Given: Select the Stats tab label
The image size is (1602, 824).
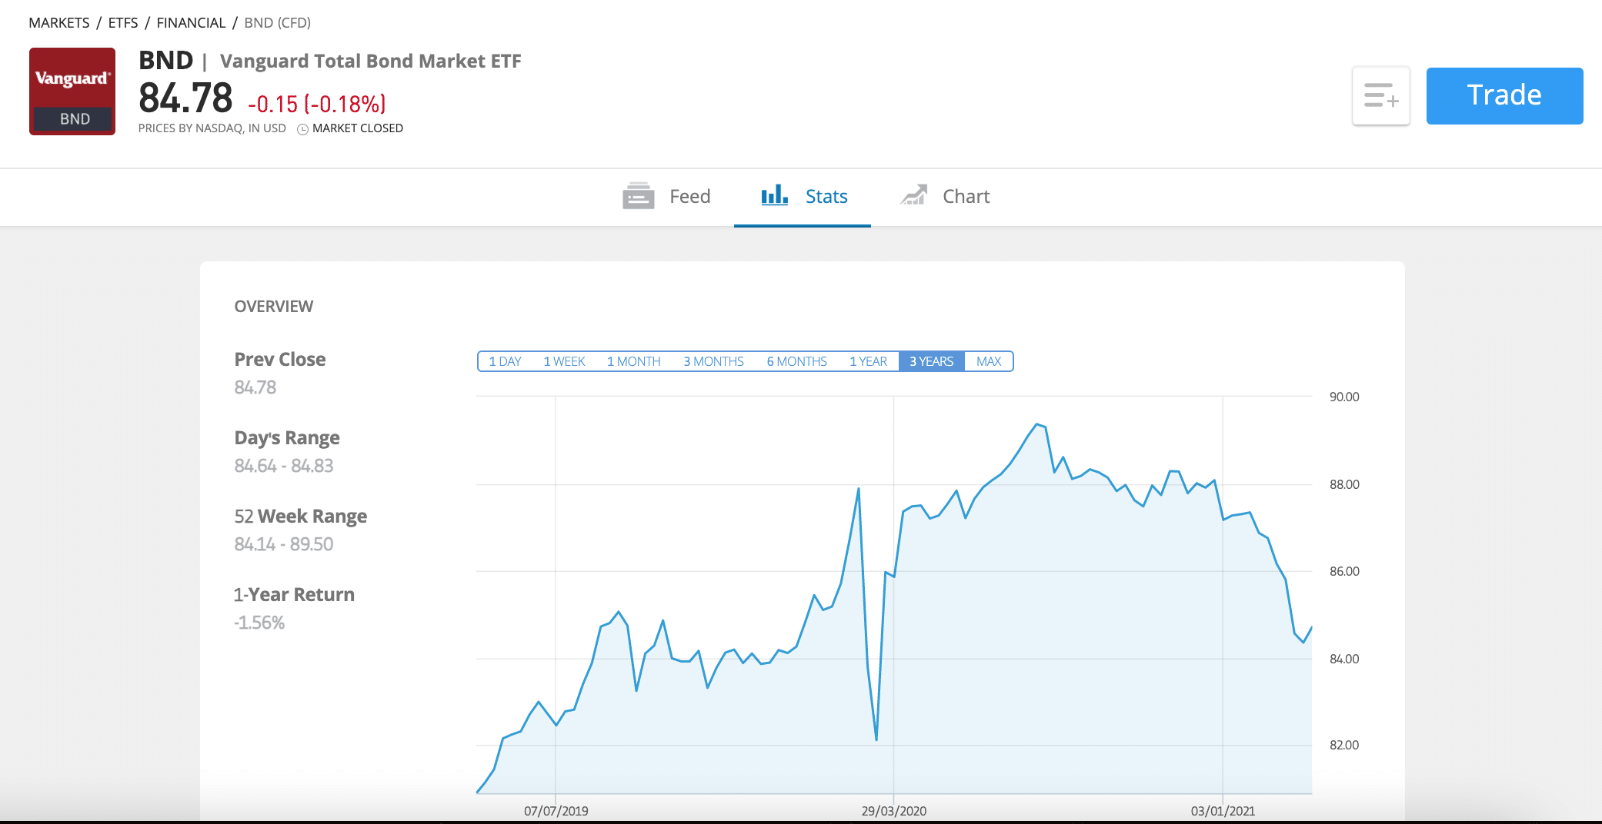Looking at the screenshot, I should coord(826,197).
